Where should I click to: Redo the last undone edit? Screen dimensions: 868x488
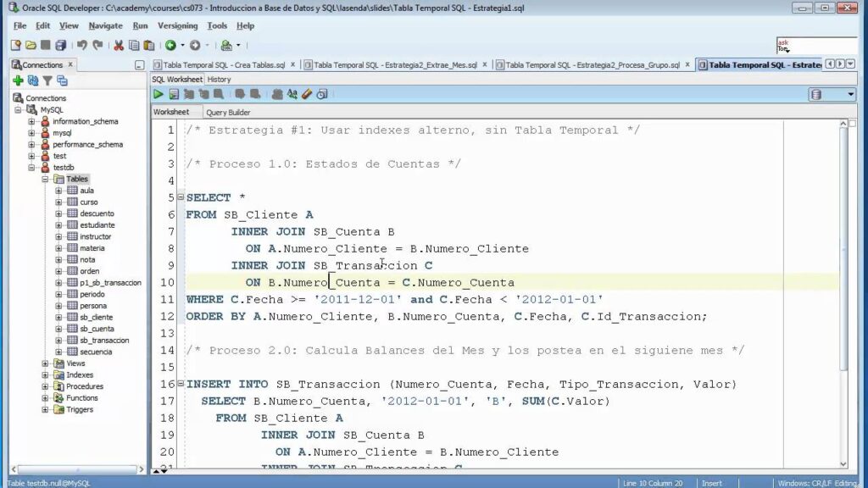97,46
